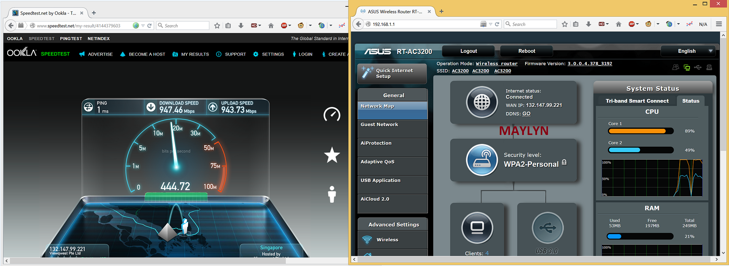The image size is (729, 266).
Task: Click the router security level icon
Action: (x=482, y=160)
